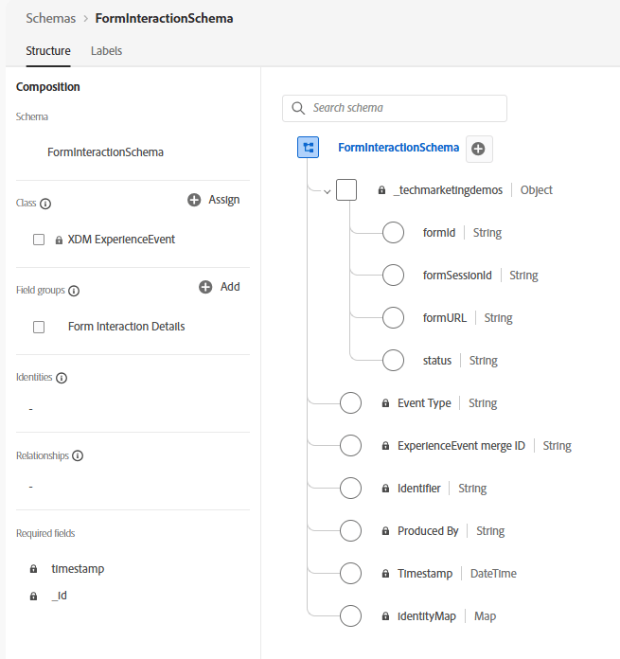Switch to the Structure tab

click(48, 51)
